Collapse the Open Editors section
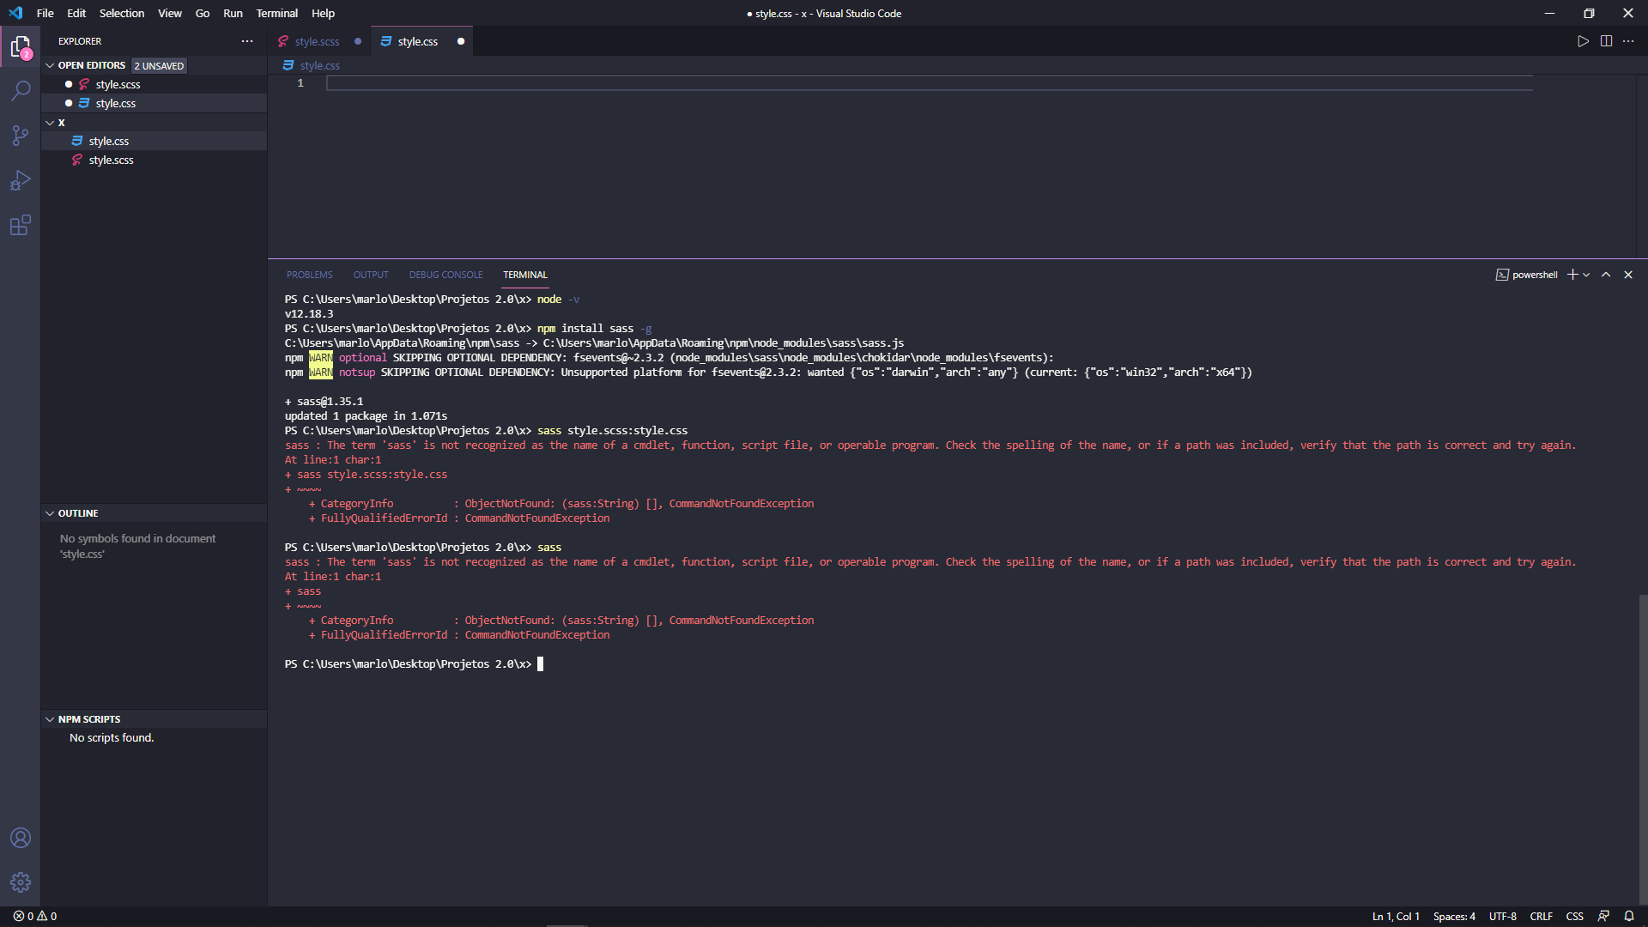The image size is (1648, 927). (x=50, y=65)
